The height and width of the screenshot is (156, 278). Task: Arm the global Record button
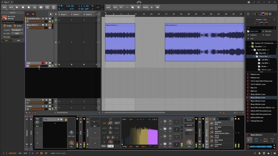(x=29, y=7)
